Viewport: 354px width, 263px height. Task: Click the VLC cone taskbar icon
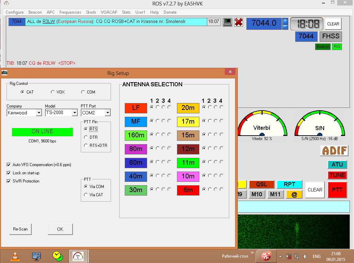pyautogui.click(x=15, y=255)
